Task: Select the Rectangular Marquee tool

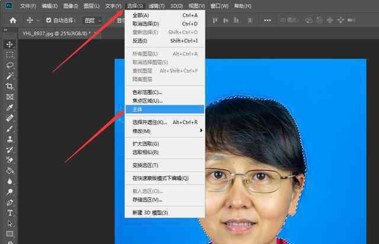Action: [x=9, y=55]
